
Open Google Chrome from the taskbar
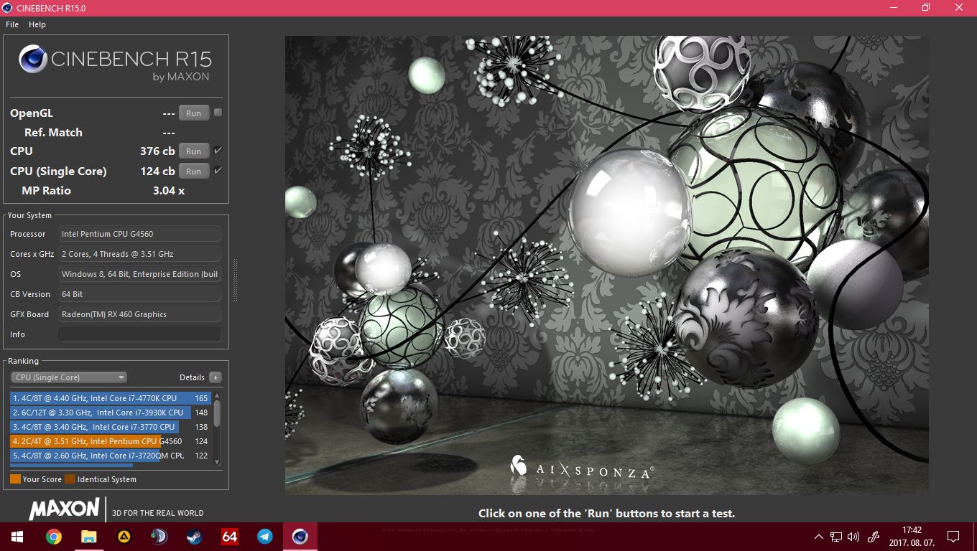[53, 537]
